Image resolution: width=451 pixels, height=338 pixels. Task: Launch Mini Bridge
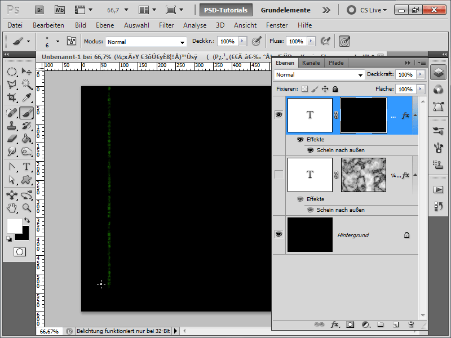coord(60,10)
